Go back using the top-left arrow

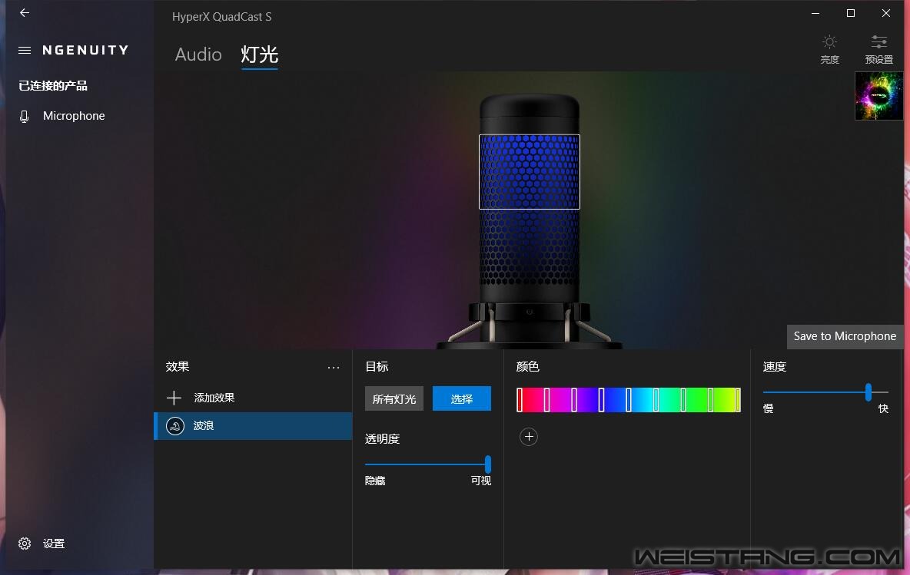[x=25, y=13]
